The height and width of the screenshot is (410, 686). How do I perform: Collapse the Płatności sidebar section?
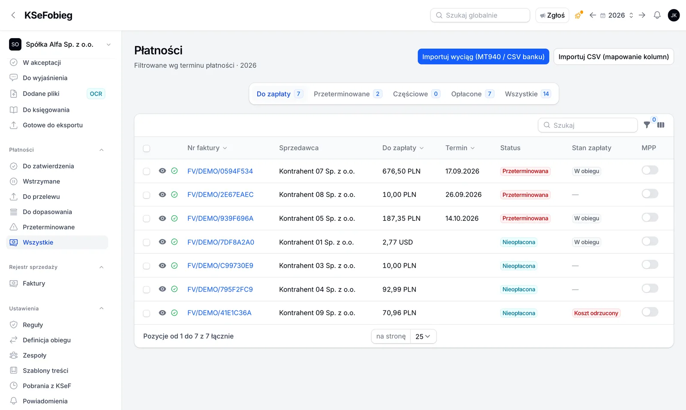click(102, 150)
